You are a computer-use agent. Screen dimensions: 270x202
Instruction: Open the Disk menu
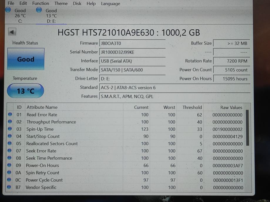(77, 4)
